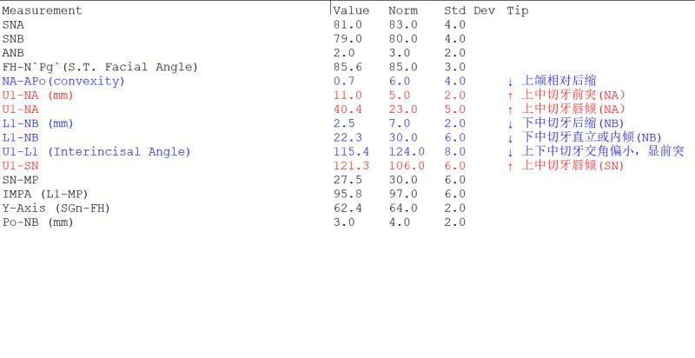Image resolution: width=695 pixels, height=358 pixels.
Task: Click the down arrow on the NA-APo row
Action: (x=510, y=82)
